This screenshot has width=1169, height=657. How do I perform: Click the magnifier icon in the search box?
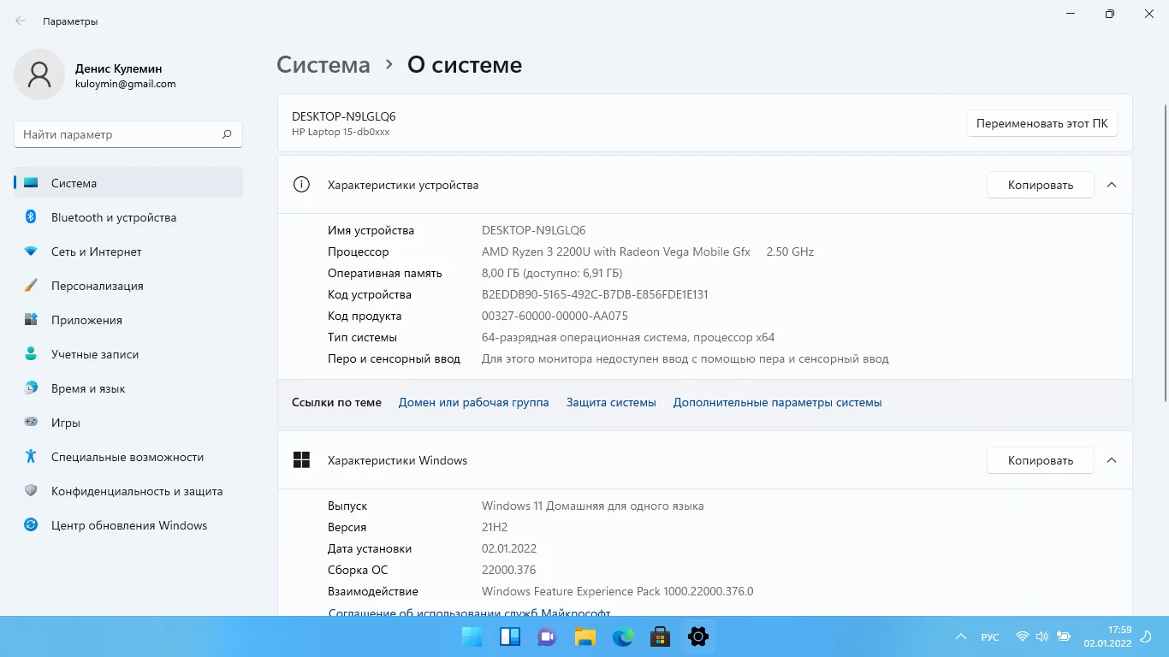pyautogui.click(x=227, y=134)
